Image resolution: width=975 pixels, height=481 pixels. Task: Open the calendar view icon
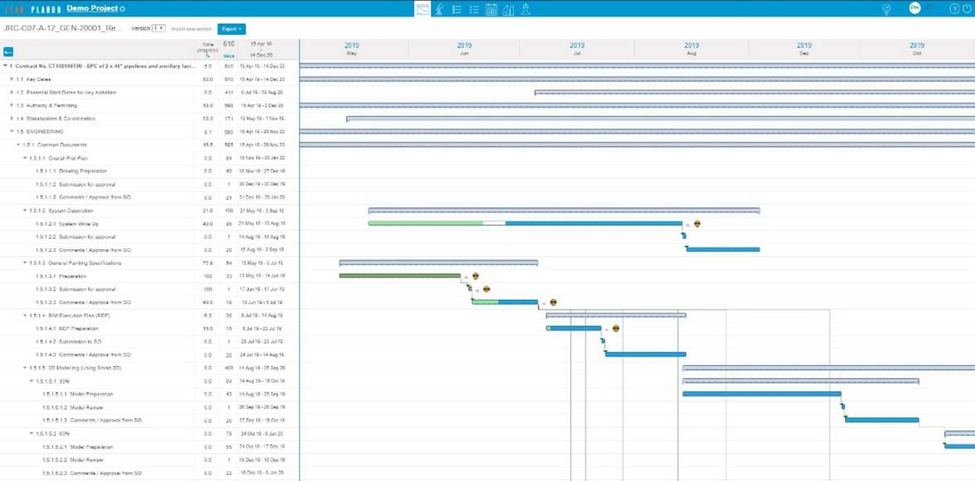coord(491,9)
